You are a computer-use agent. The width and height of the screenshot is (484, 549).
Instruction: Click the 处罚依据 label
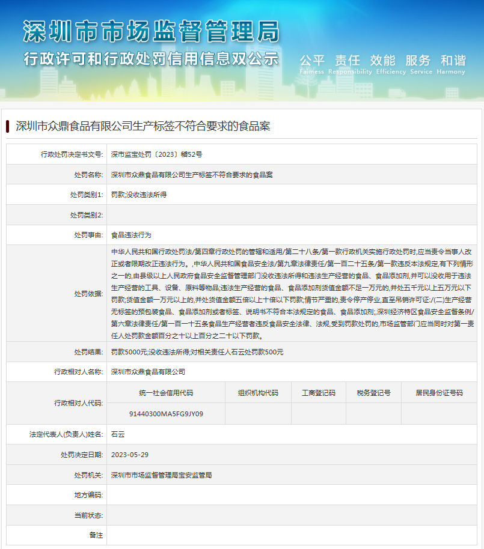pyautogui.click(x=88, y=293)
